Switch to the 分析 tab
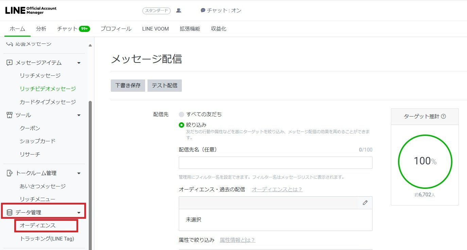Viewport: 467px width, 250px height. pyautogui.click(x=41, y=29)
